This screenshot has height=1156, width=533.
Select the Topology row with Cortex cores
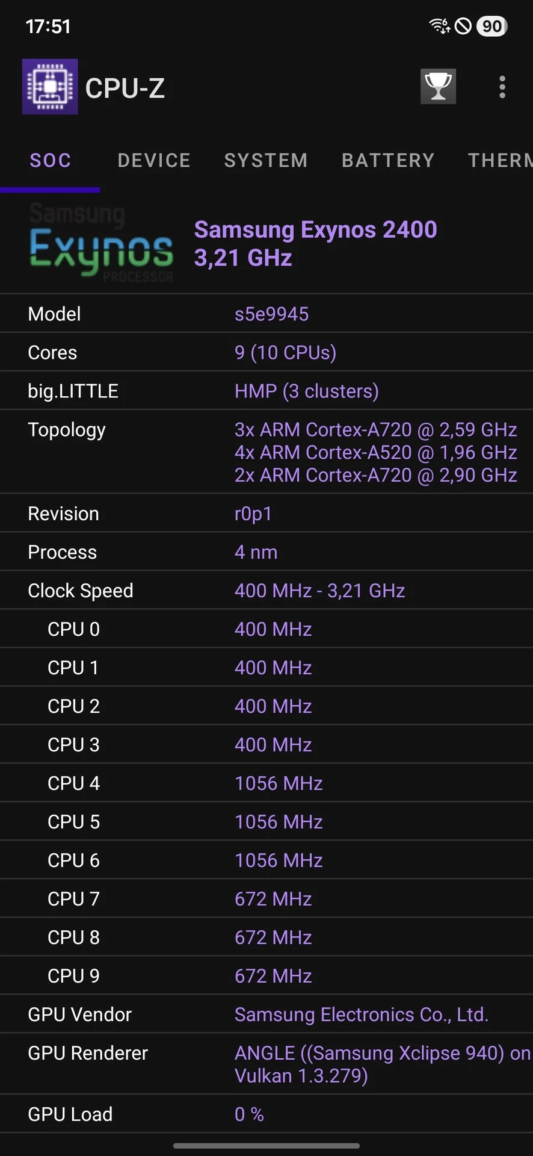coord(266,452)
